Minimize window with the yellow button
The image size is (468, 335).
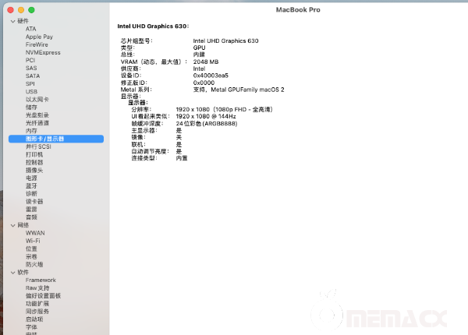pos(23,9)
